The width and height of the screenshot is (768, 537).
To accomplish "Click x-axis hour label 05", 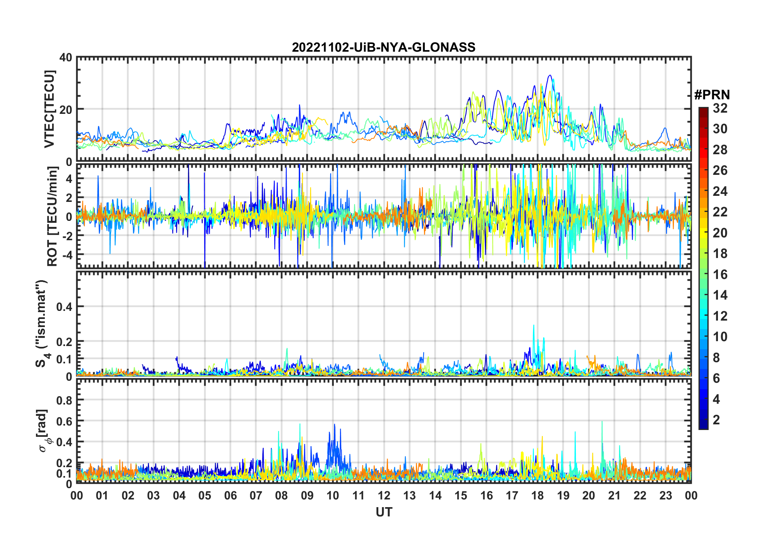I will pos(205,495).
